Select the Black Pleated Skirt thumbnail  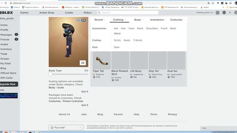[120, 61]
